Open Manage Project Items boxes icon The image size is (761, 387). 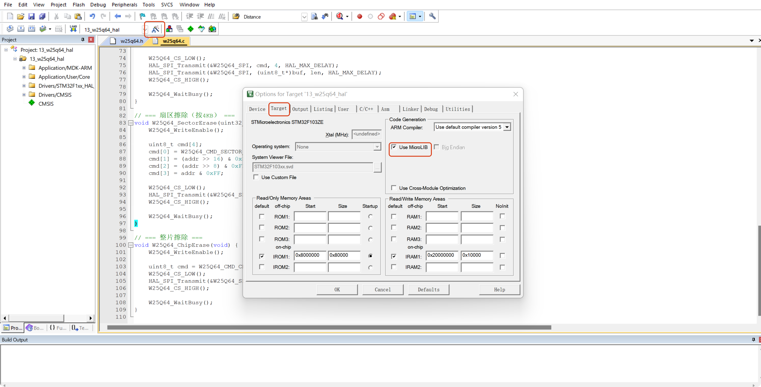tap(169, 29)
